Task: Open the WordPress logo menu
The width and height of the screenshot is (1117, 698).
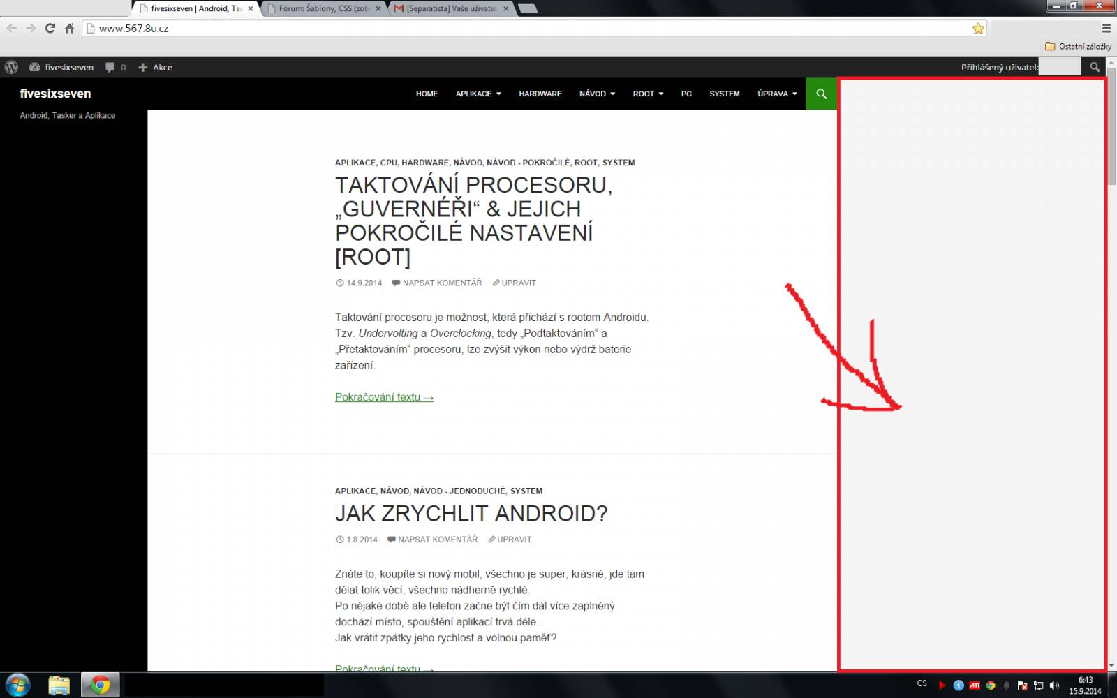Action: (11, 67)
